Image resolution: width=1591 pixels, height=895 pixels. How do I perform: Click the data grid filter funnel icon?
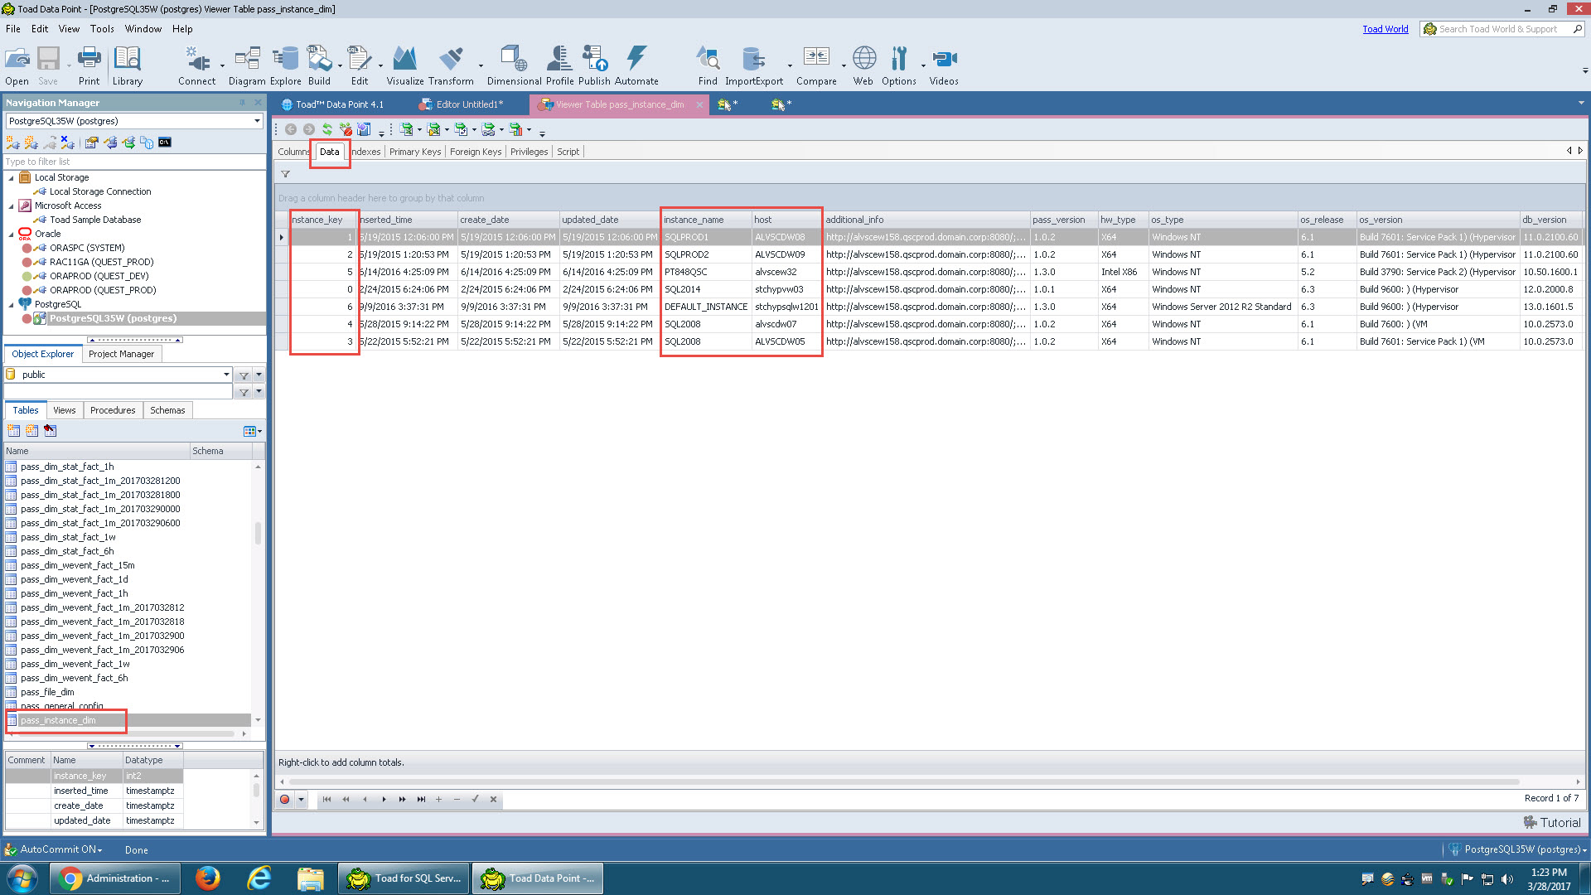tap(285, 174)
